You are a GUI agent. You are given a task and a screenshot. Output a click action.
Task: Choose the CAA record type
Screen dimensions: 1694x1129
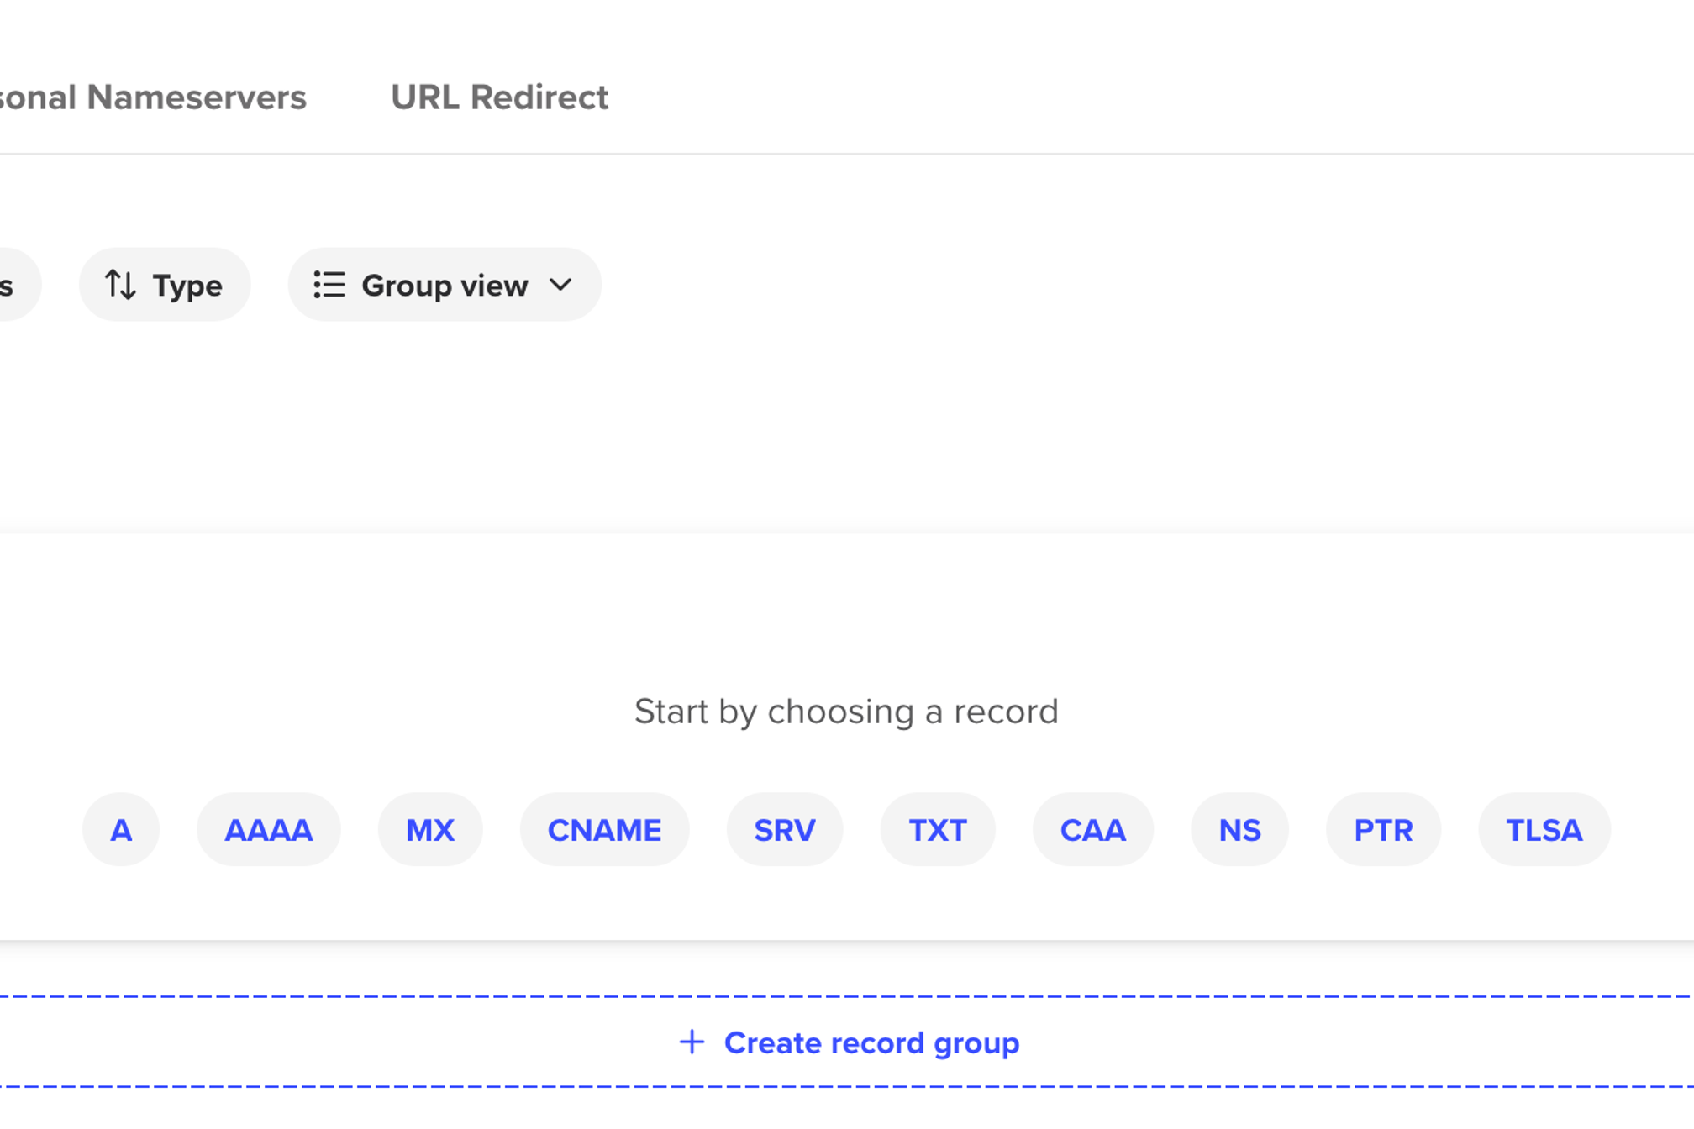click(x=1093, y=830)
